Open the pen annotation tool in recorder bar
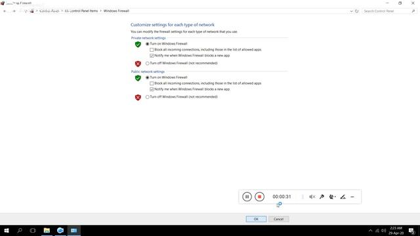This screenshot has width=420, height=236. click(343, 197)
